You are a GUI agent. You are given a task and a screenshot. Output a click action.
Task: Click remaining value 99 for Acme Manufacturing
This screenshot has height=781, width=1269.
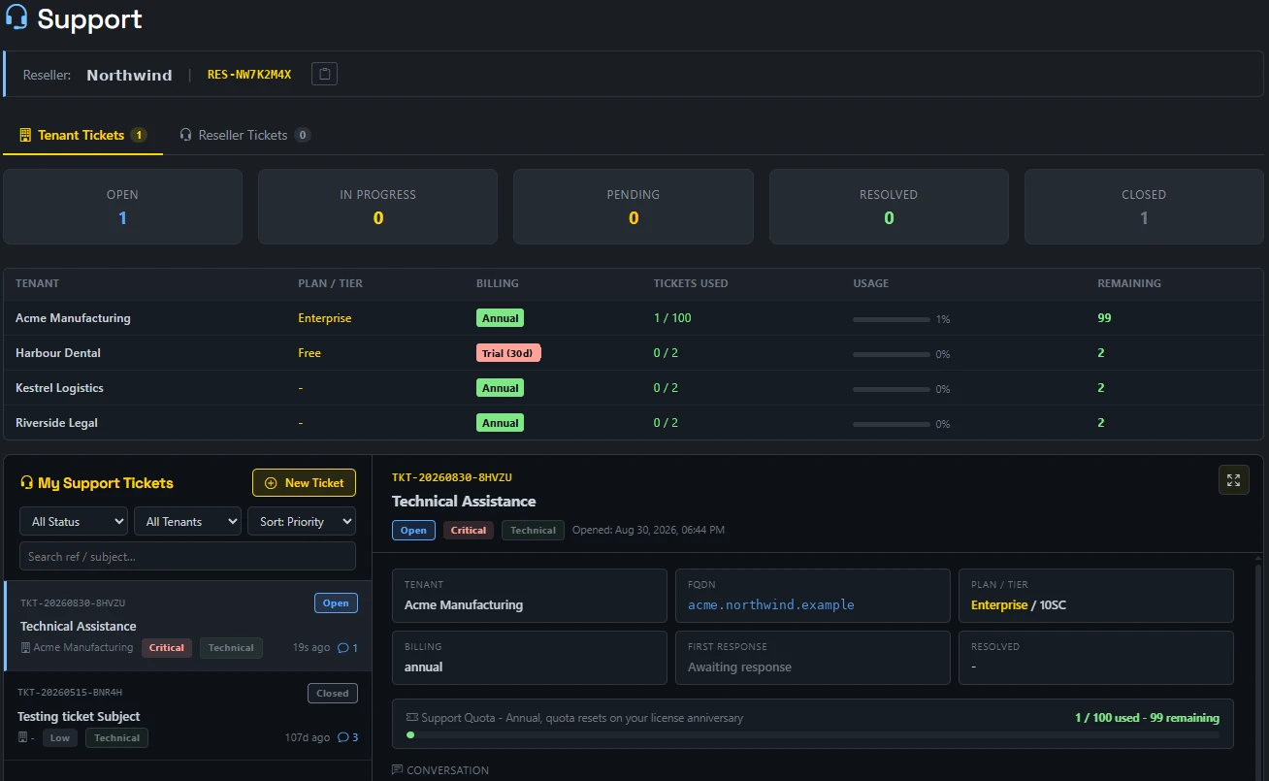pos(1104,318)
